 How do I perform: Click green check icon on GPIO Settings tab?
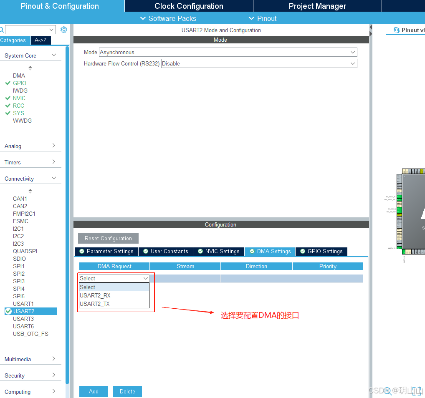tap(303, 251)
